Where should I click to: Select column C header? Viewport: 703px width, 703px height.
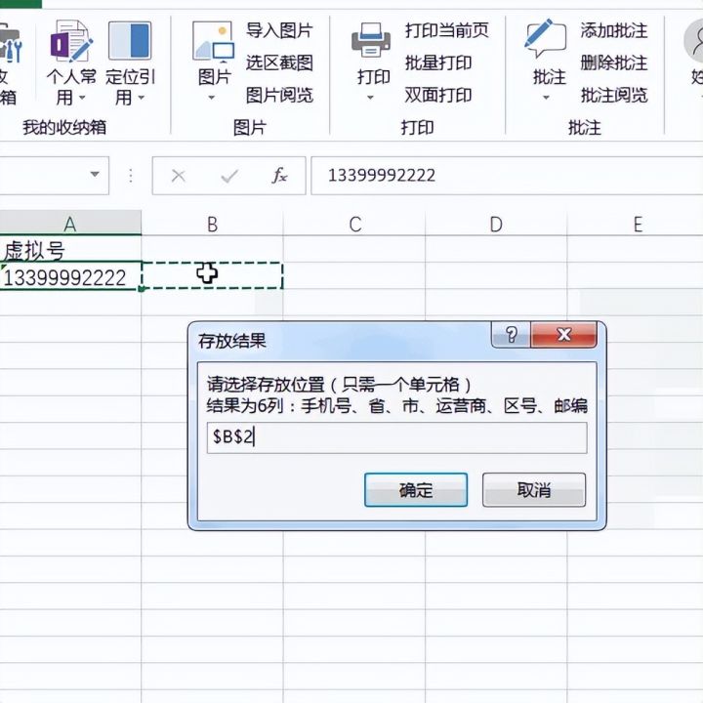pyautogui.click(x=354, y=224)
